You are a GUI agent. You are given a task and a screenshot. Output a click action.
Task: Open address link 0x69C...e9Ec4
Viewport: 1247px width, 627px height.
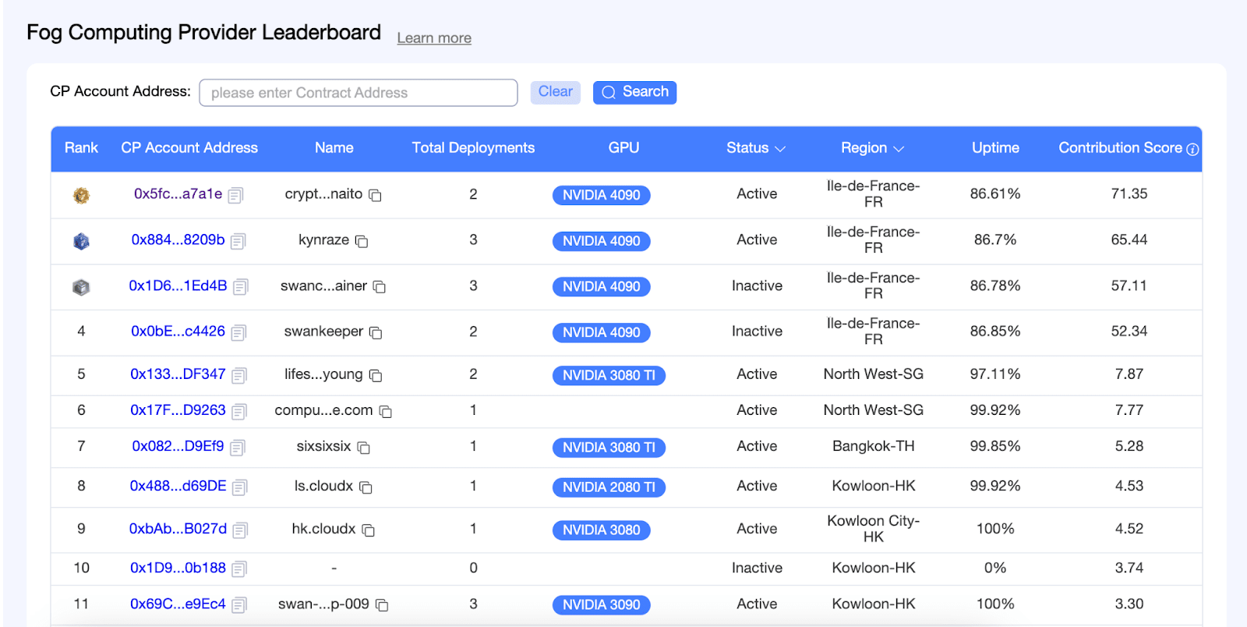178,604
